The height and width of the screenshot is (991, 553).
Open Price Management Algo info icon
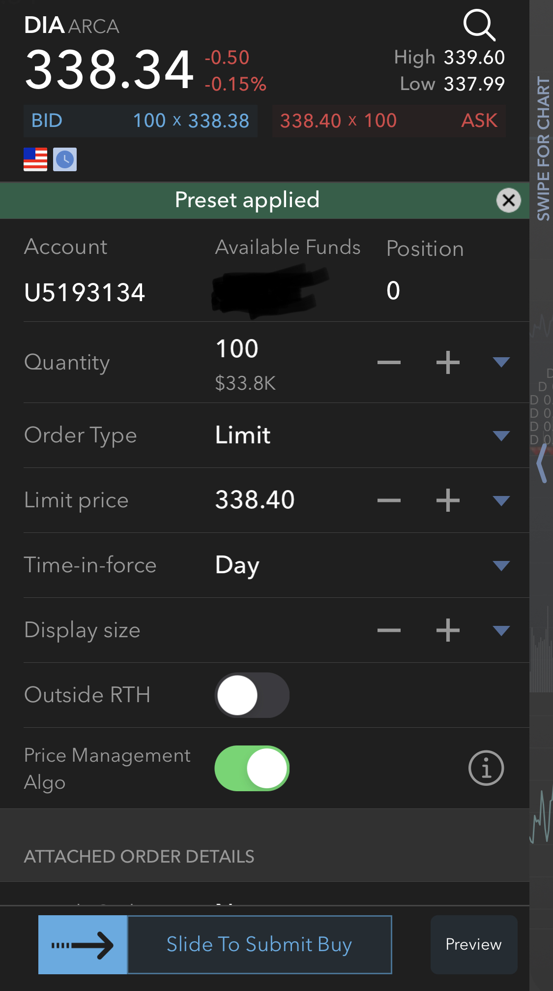486,768
